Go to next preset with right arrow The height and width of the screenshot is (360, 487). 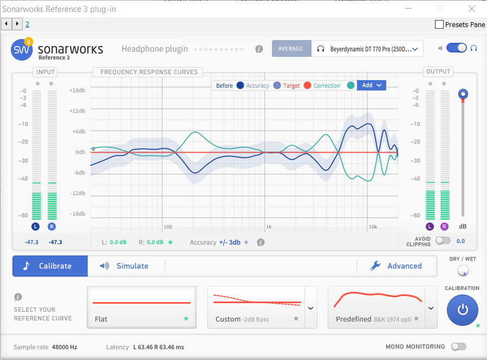click(x=17, y=24)
